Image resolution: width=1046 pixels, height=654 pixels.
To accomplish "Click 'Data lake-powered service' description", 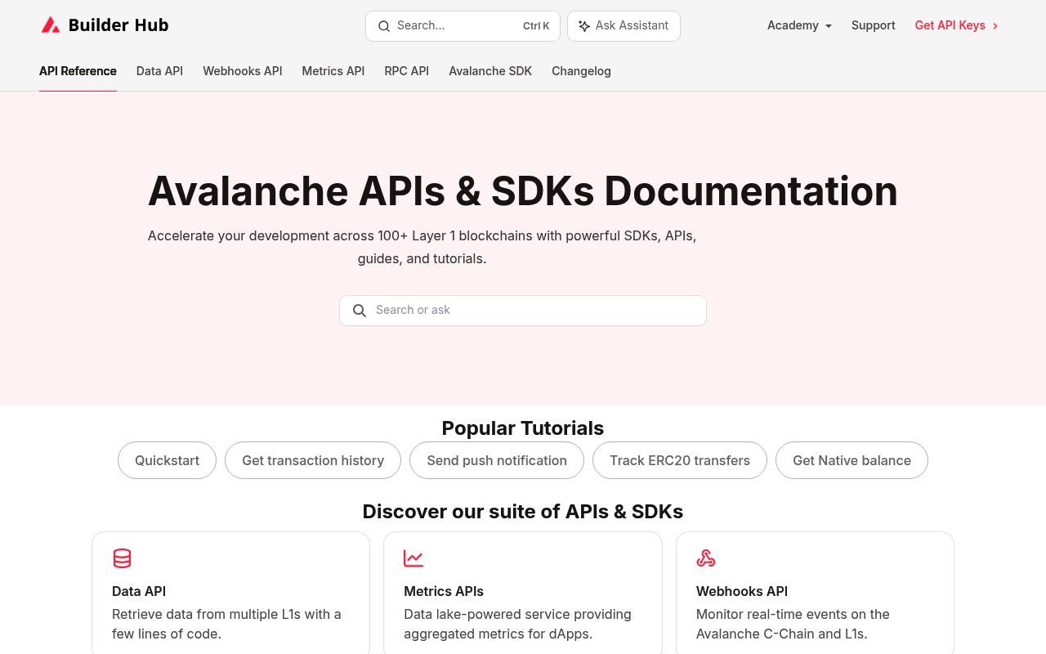I will pyautogui.click(x=517, y=624).
